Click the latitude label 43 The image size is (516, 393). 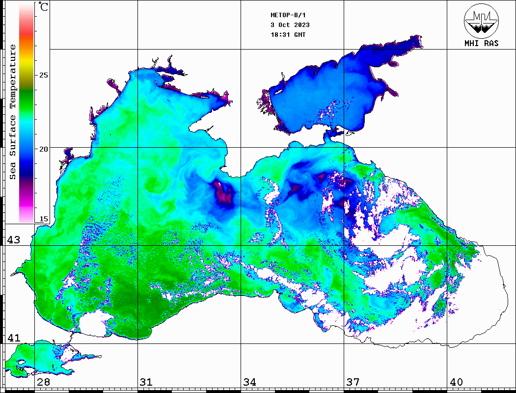pyautogui.click(x=13, y=240)
